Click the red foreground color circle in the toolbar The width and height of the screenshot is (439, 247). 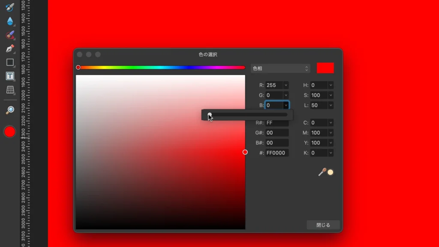9,132
